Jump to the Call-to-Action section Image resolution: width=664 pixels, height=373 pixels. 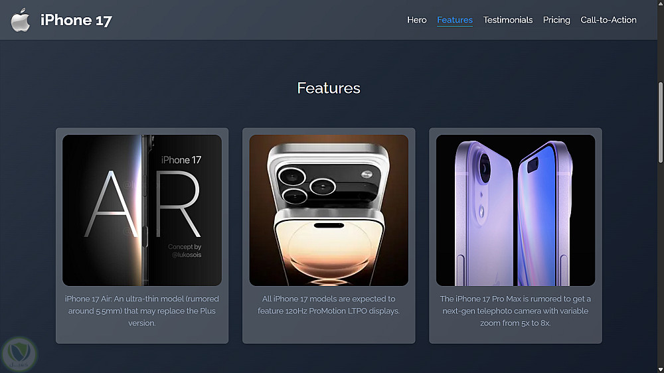[608, 20]
